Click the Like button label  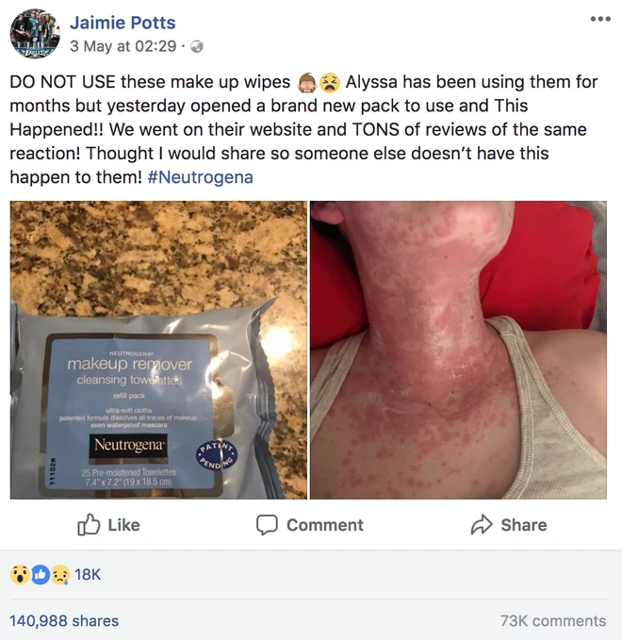(123, 525)
